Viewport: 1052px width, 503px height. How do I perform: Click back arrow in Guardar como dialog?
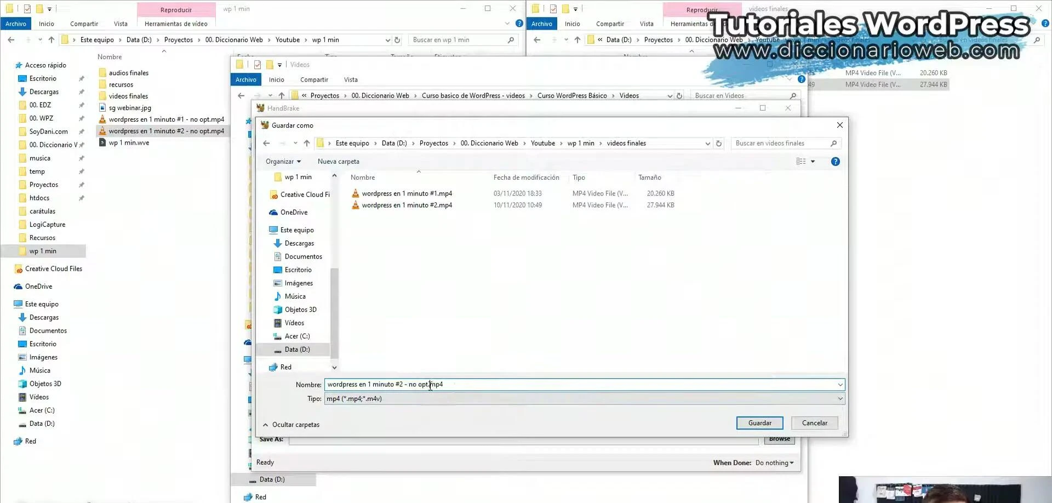pyautogui.click(x=266, y=144)
